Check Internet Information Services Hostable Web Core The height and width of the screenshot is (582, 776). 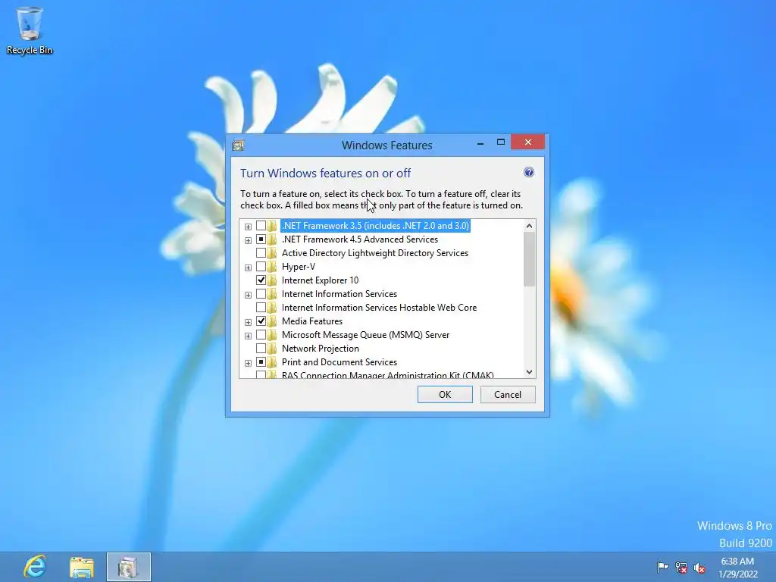click(x=261, y=308)
